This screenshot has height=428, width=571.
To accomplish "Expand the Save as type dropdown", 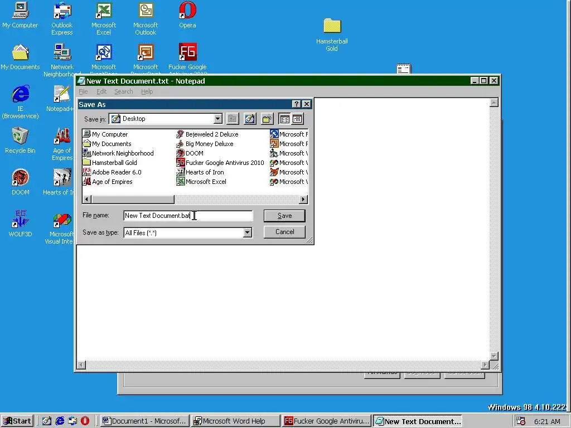I will tap(247, 232).
